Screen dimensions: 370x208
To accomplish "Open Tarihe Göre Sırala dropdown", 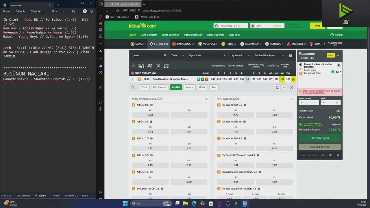I will click(x=269, y=55).
